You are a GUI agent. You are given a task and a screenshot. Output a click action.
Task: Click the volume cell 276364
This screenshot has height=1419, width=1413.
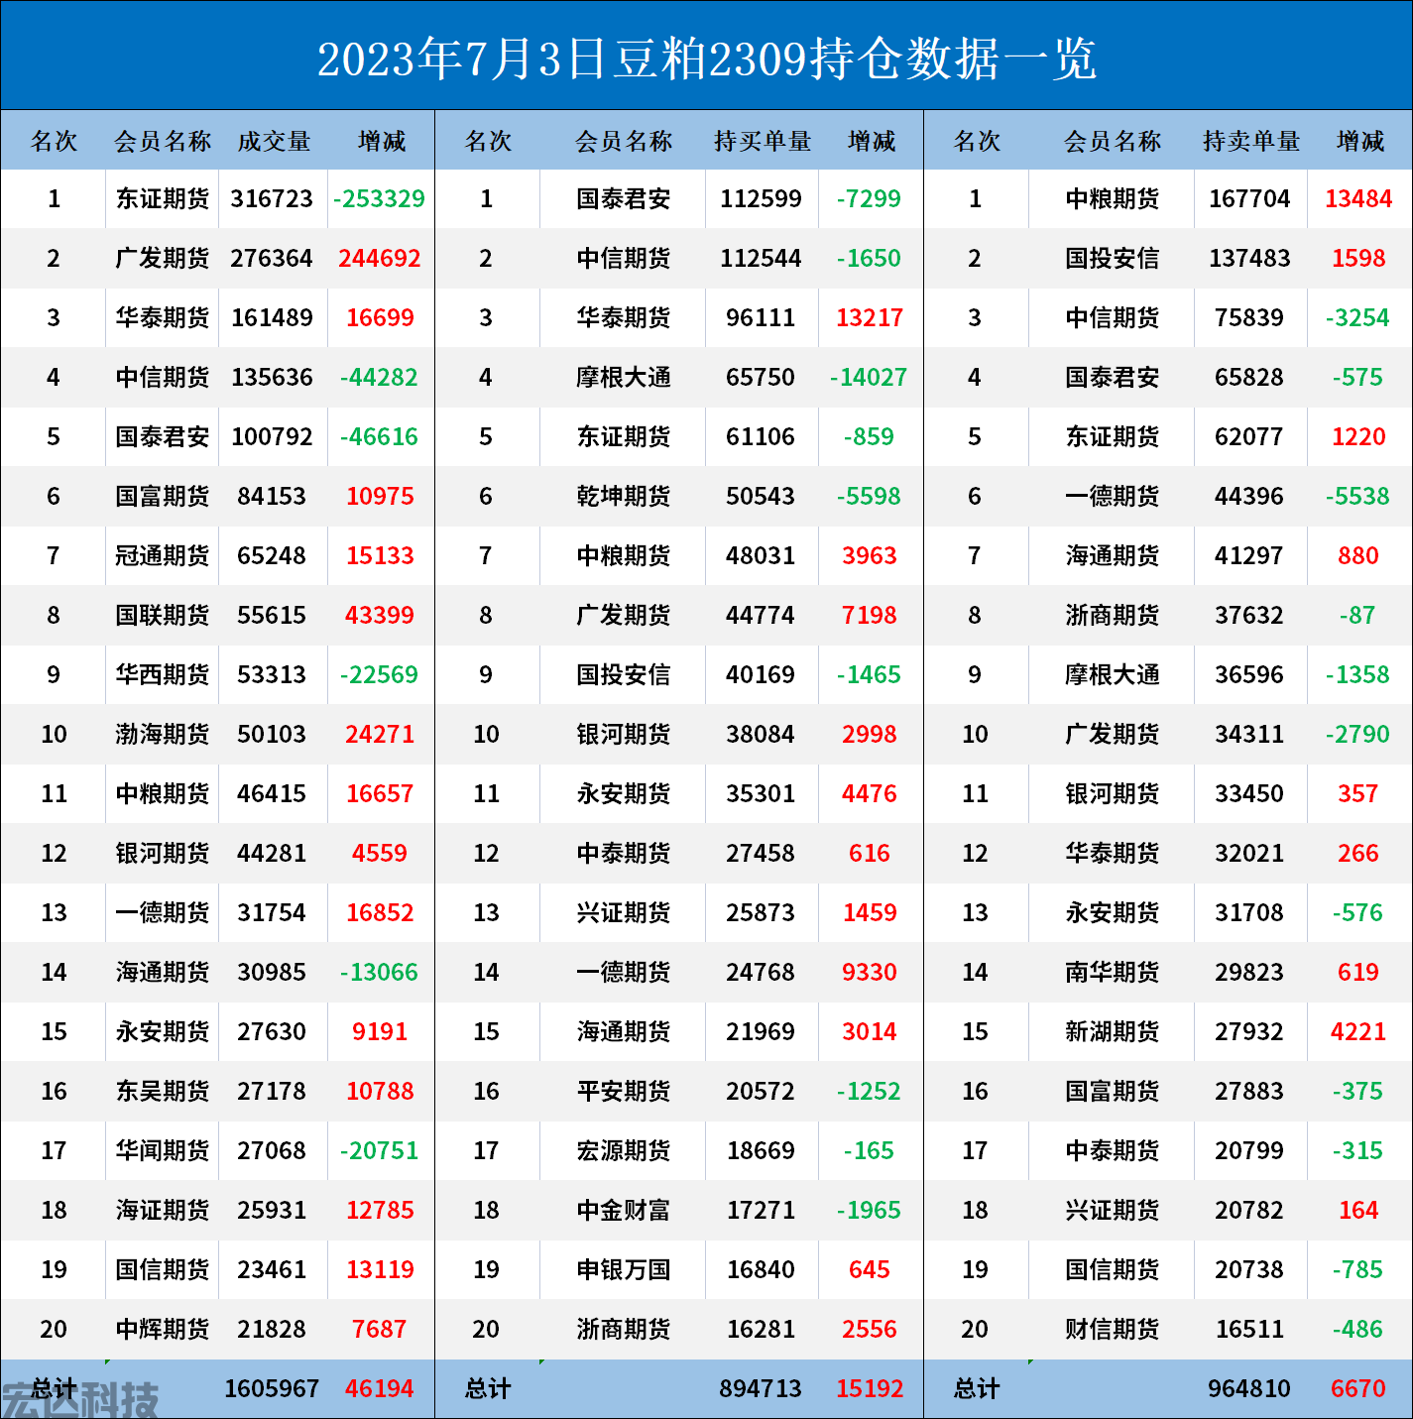coord(272,258)
